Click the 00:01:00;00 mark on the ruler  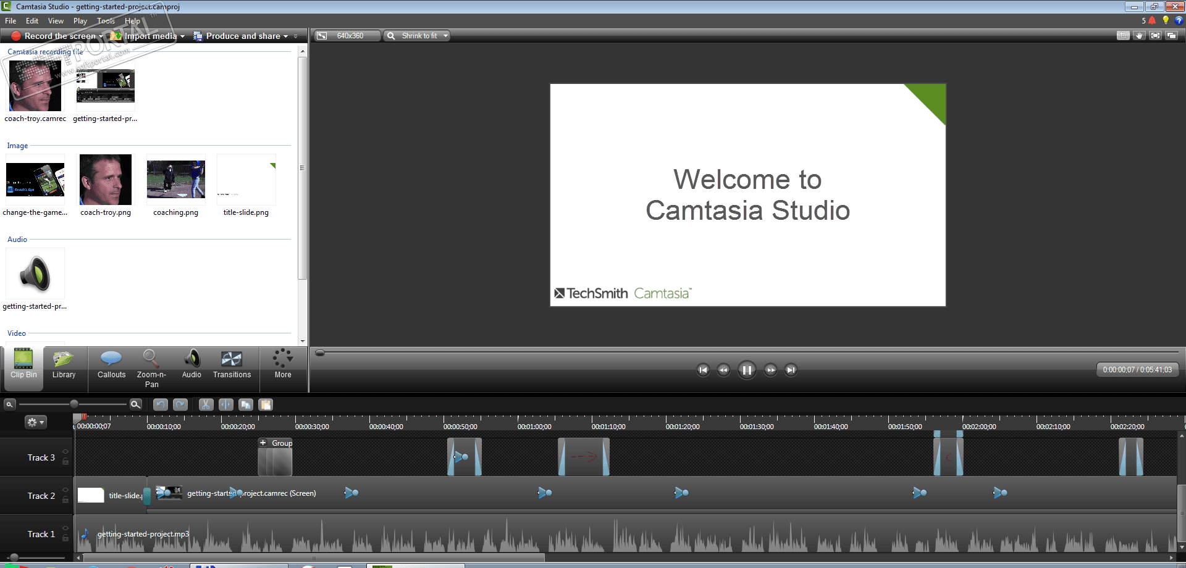pos(534,427)
